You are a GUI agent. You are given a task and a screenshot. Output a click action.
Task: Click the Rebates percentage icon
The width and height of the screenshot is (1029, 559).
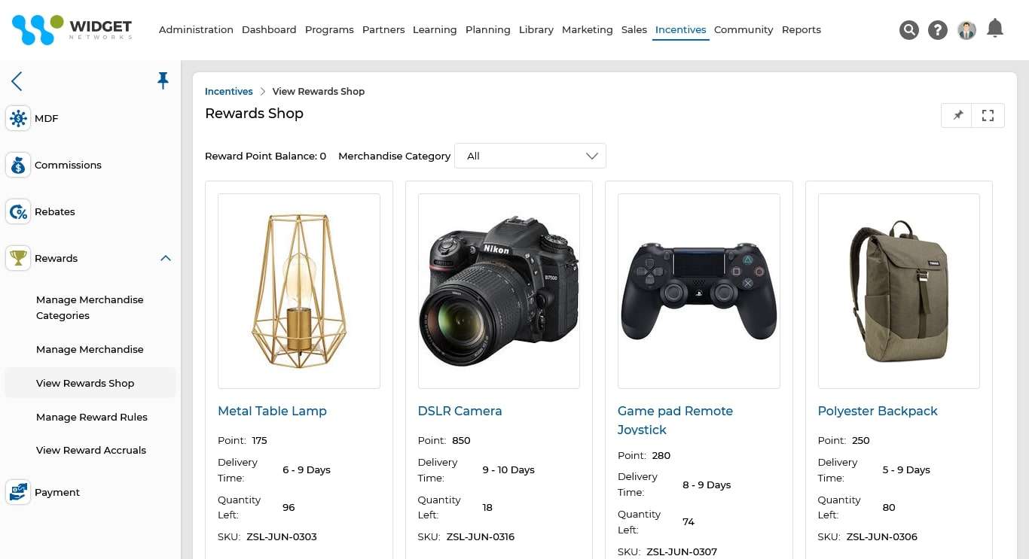pyautogui.click(x=18, y=211)
